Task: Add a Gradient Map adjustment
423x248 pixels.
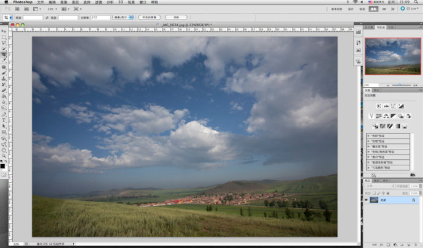Action: [398, 126]
